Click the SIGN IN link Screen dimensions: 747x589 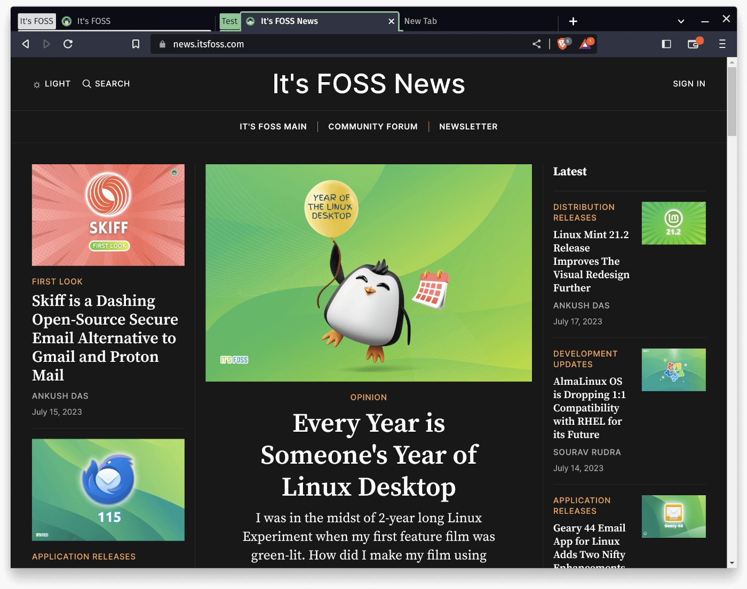(x=689, y=84)
